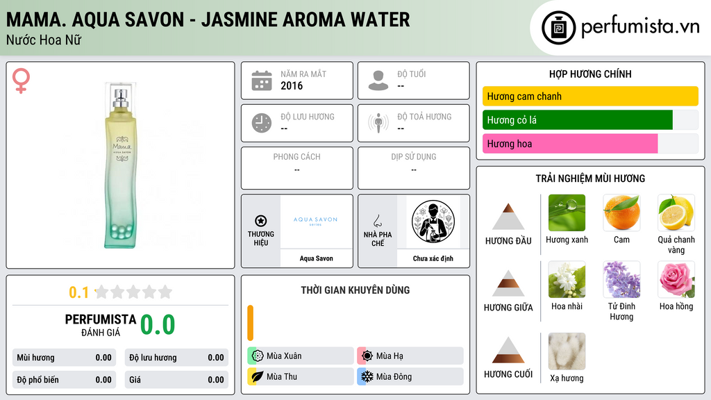The height and width of the screenshot is (400, 711).
Task: Open the Hoa nhài jasmine image
Action: click(x=567, y=279)
